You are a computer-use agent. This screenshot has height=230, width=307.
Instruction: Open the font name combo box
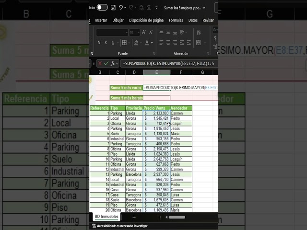(112, 33)
